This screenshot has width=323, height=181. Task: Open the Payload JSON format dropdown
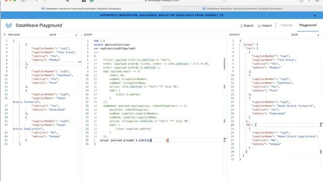63,35
